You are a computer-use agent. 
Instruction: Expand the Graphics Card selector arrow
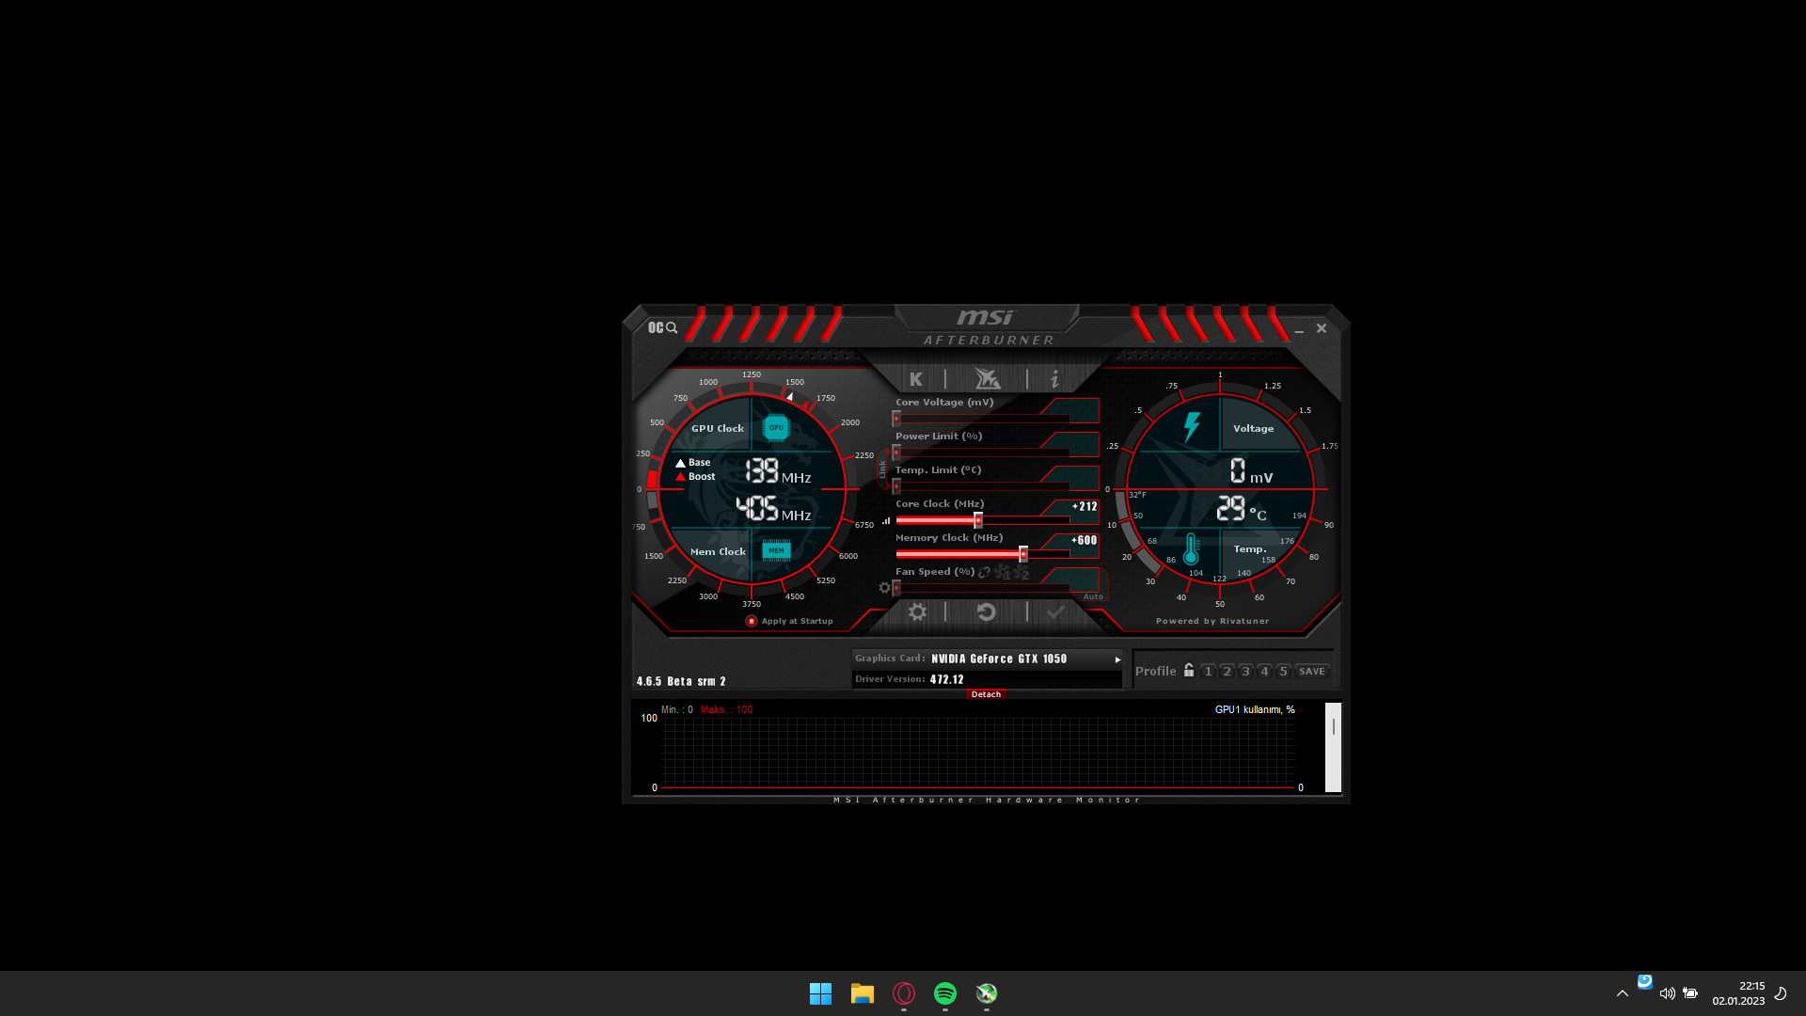pos(1117,659)
